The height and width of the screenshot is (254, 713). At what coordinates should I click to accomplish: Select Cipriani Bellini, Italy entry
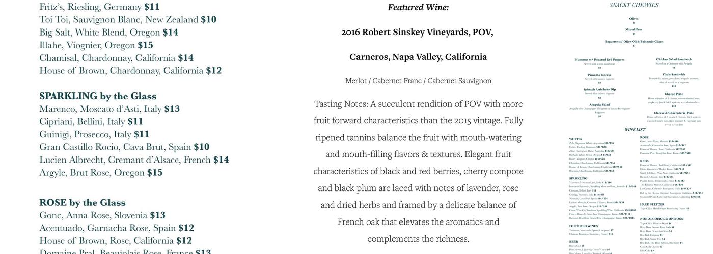coord(91,121)
